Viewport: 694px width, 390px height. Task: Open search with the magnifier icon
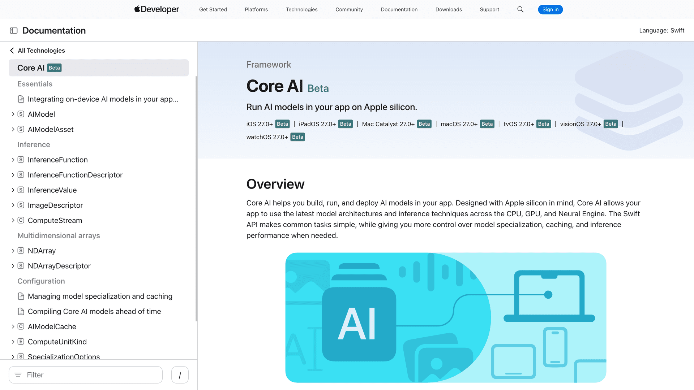point(520,9)
